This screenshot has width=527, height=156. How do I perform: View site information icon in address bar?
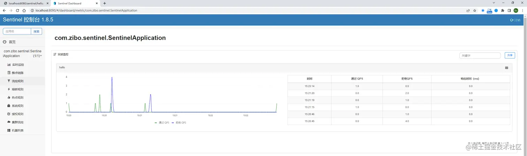click(32, 10)
